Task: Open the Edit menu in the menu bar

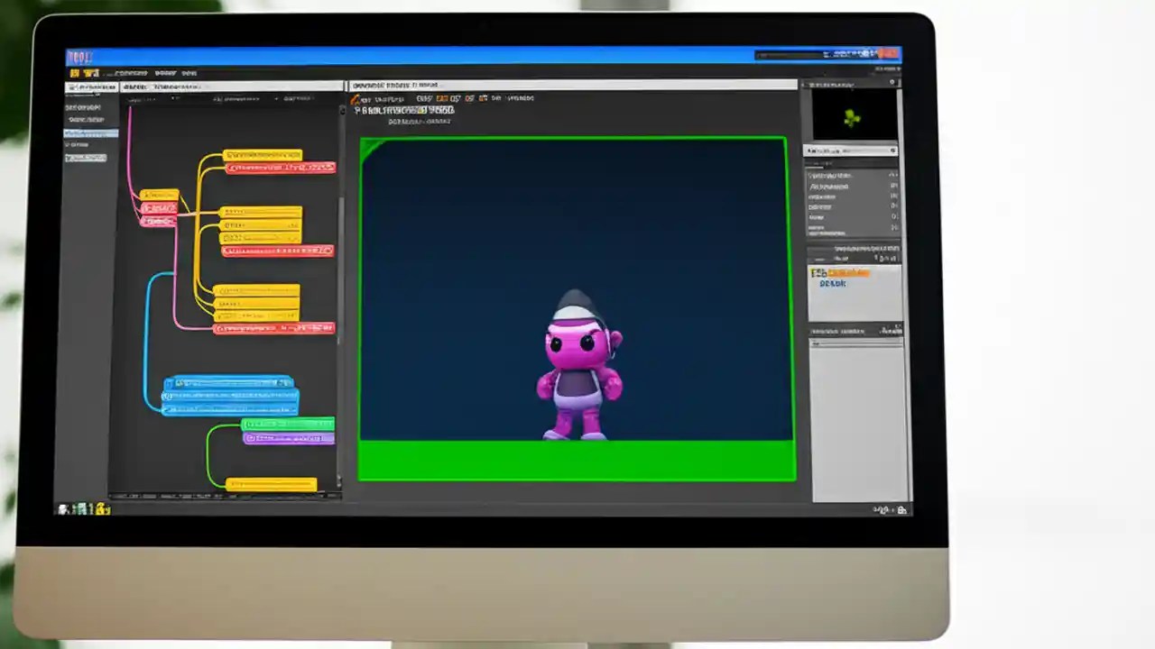Action: point(166,73)
